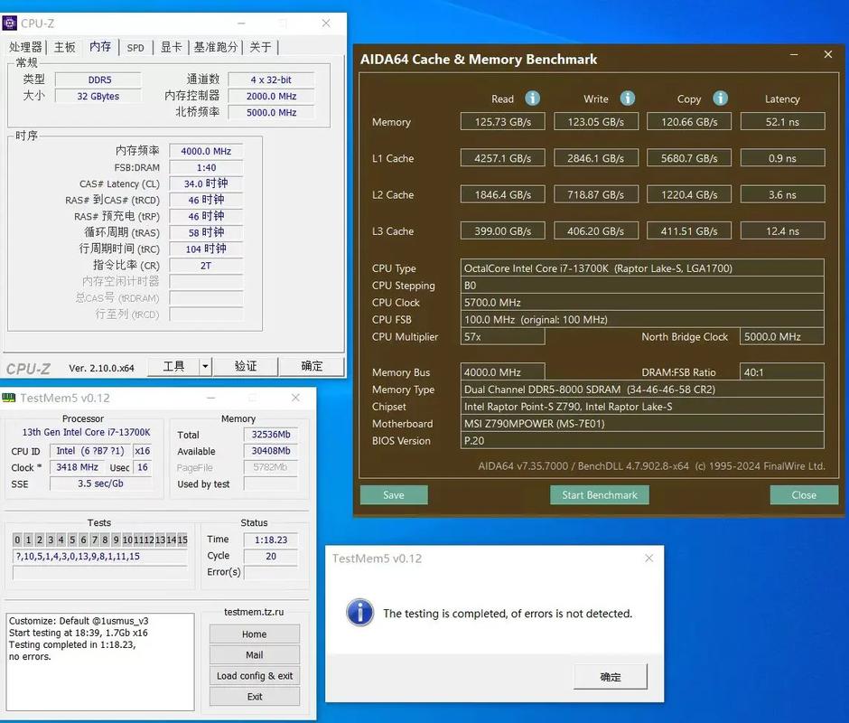Click the Read column info icon in AIDA64

point(532,99)
